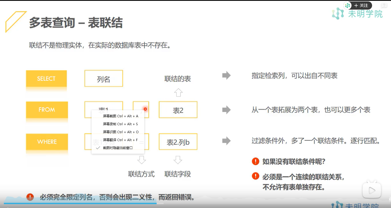391x208 pixels.
Task: Click the 关注 follow button
Action: pos(361,5)
